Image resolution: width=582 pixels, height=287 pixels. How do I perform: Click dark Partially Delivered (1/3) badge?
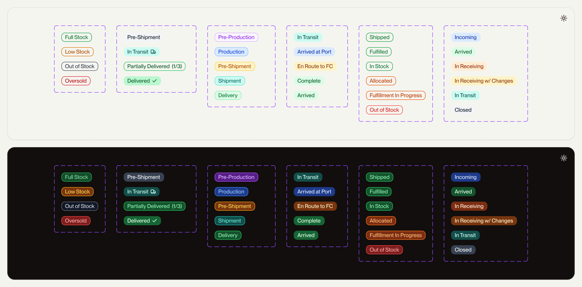click(x=155, y=206)
